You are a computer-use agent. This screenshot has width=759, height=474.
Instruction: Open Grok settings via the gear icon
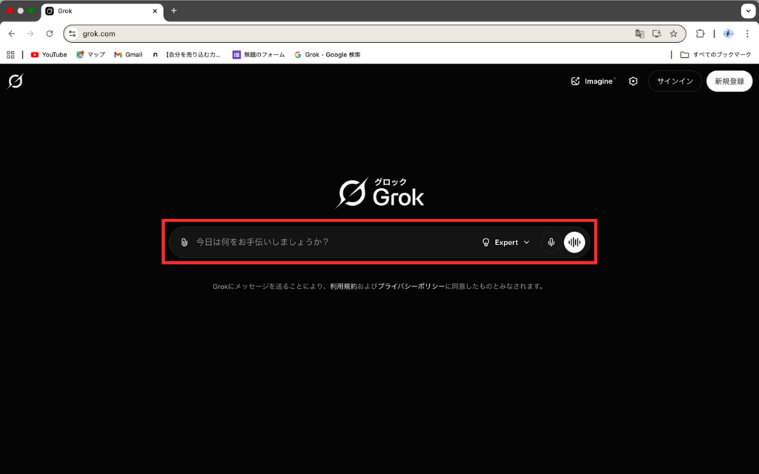click(x=633, y=81)
